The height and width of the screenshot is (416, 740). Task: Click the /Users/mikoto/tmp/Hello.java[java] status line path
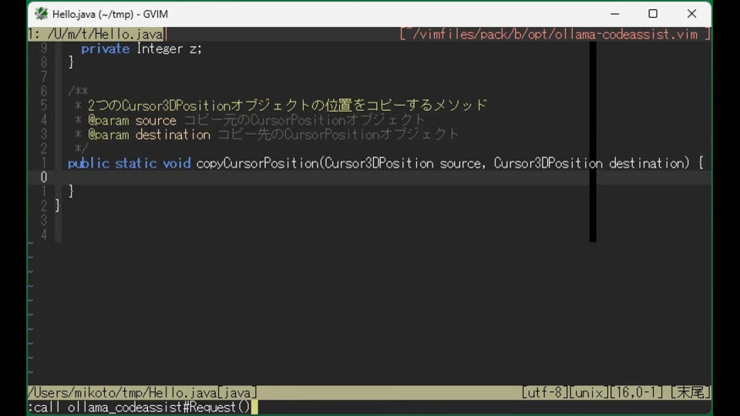pos(143,393)
